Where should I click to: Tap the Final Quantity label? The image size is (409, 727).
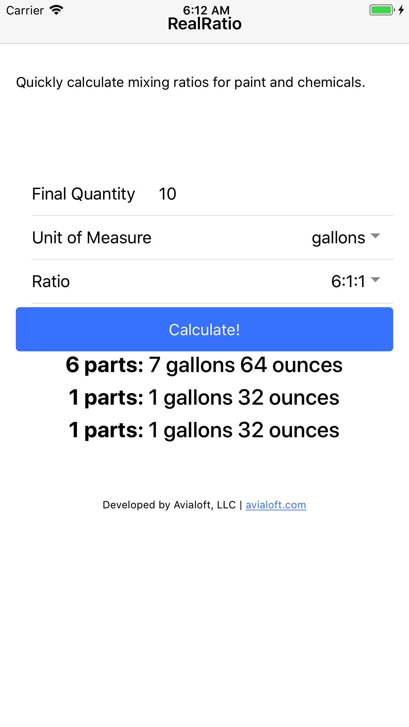pos(84,194)
